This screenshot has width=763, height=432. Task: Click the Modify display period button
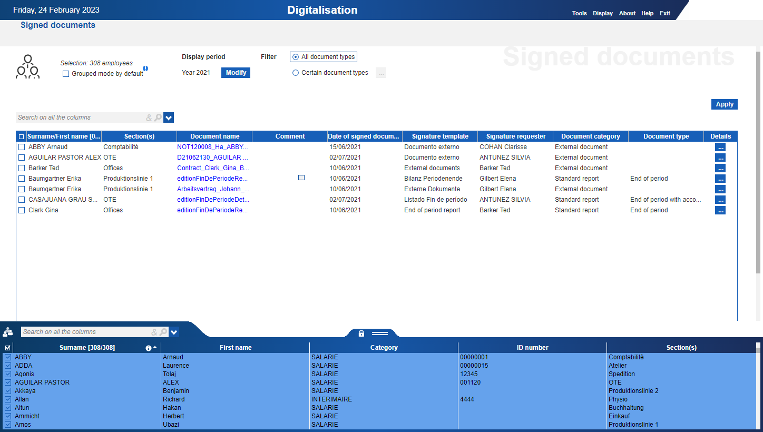point(236,73)
